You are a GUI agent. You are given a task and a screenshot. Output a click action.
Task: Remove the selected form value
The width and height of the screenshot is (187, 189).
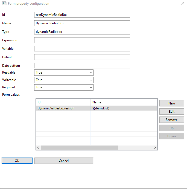coord(172,120)
